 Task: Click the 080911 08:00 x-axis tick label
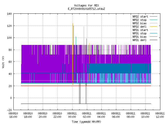pos(130,115)
